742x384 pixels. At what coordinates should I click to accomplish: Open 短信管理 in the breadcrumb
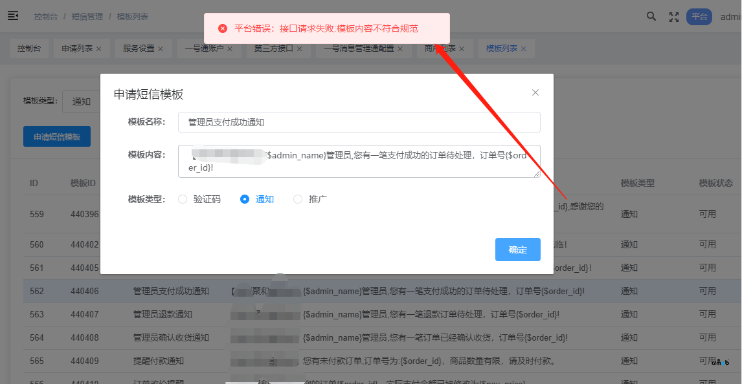pos(87,17)
